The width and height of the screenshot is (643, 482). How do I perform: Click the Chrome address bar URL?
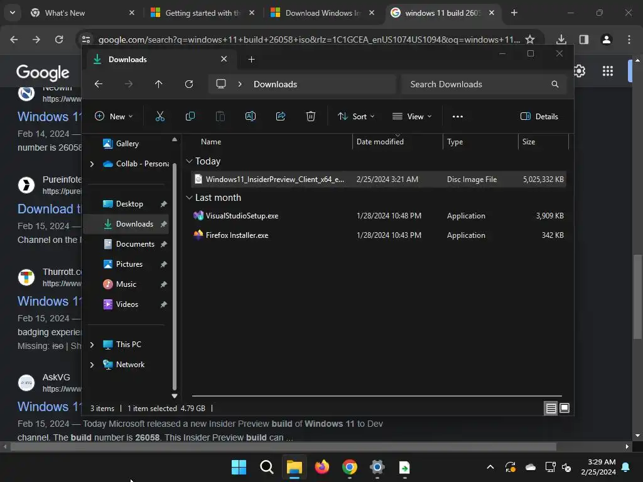pyautogui.click(x=309, y=40)
